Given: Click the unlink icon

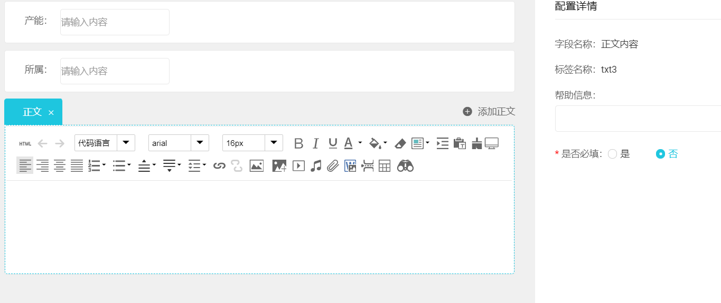Looking at the screenshot, I should 237,166.
